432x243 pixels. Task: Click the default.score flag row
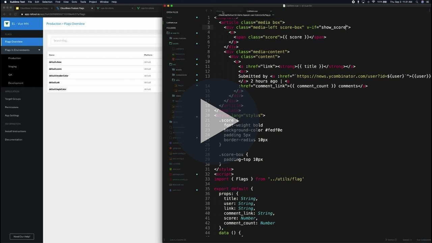105,69
